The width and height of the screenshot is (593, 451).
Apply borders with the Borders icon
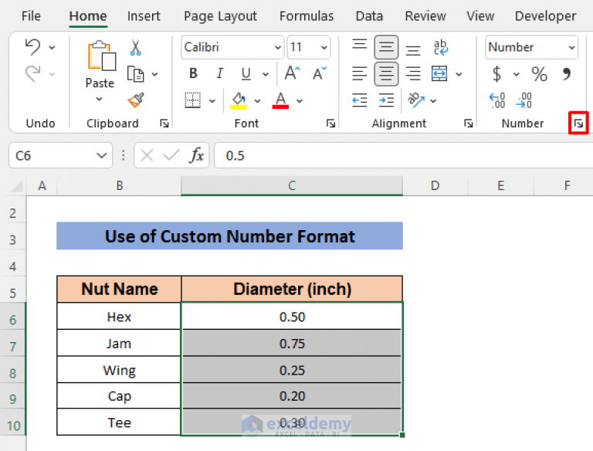pyautogui.click(x=193, y=100)
